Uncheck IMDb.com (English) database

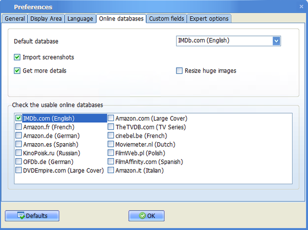tap(18, 118)
